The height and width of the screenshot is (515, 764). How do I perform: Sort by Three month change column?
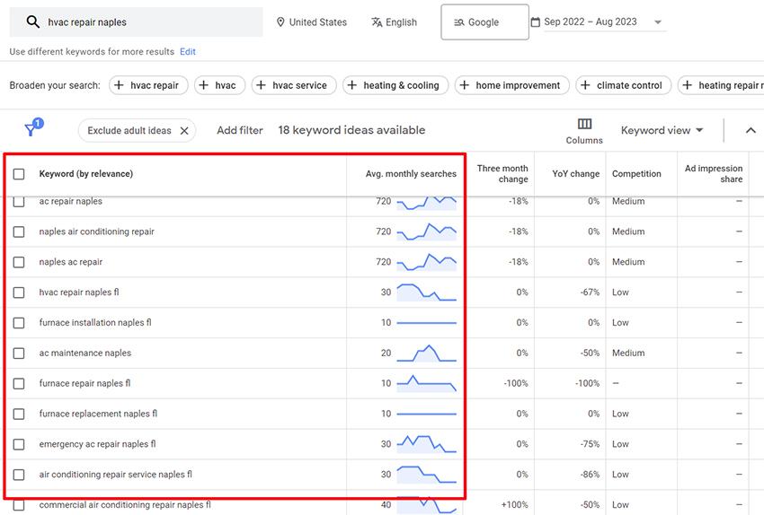click(502, 174)
